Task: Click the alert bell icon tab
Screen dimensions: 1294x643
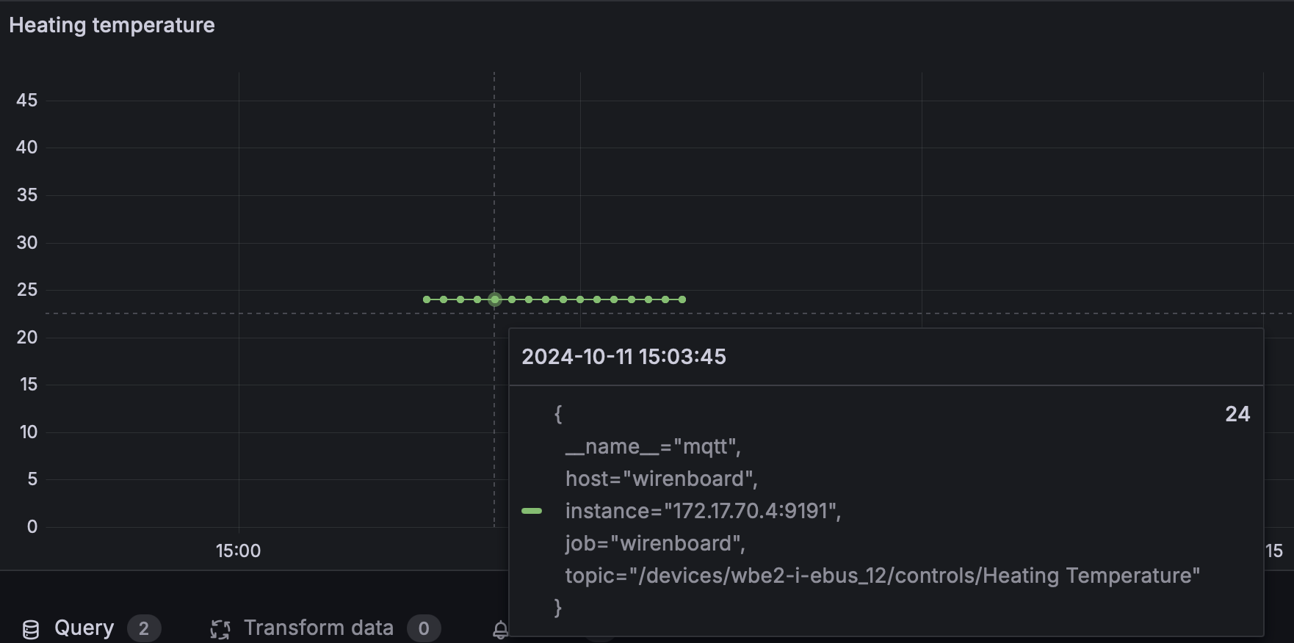Action: [x=500, y=630]
